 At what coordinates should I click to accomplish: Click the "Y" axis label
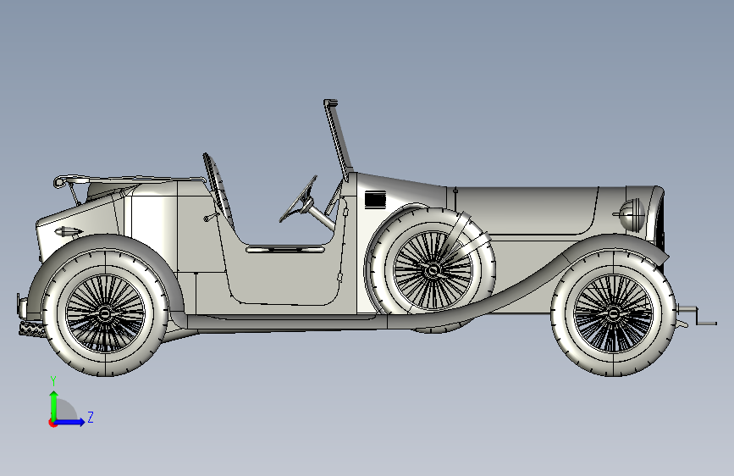(x=53, y=381)
